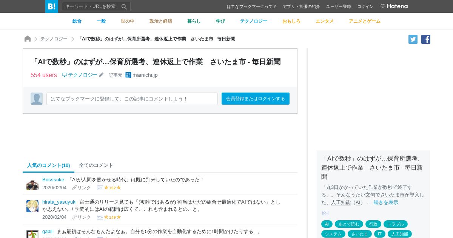Image resolution: width=453 pixels, height=238 pixels.
Task: Click 人工知能 keyword in sidebar summary
Action: pos(341,202)
